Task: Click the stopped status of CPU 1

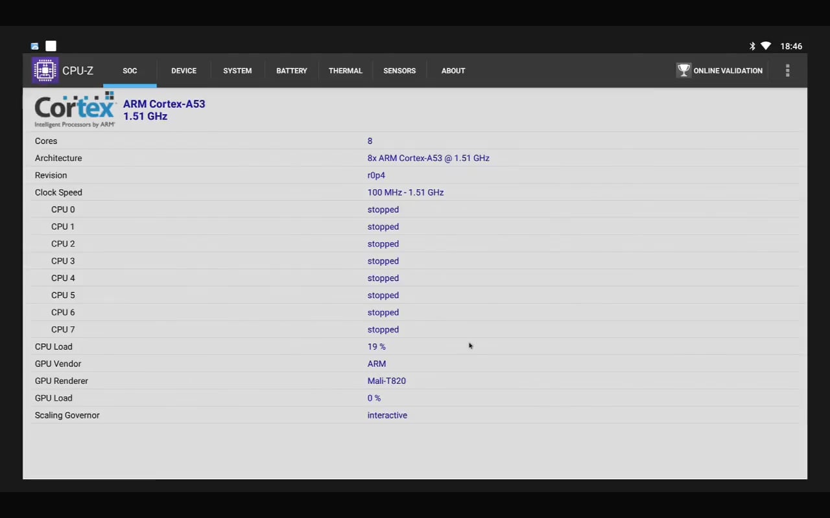Action: (x=383, y=227)
